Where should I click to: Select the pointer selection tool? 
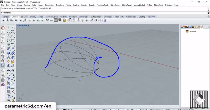tap(8, 27)
